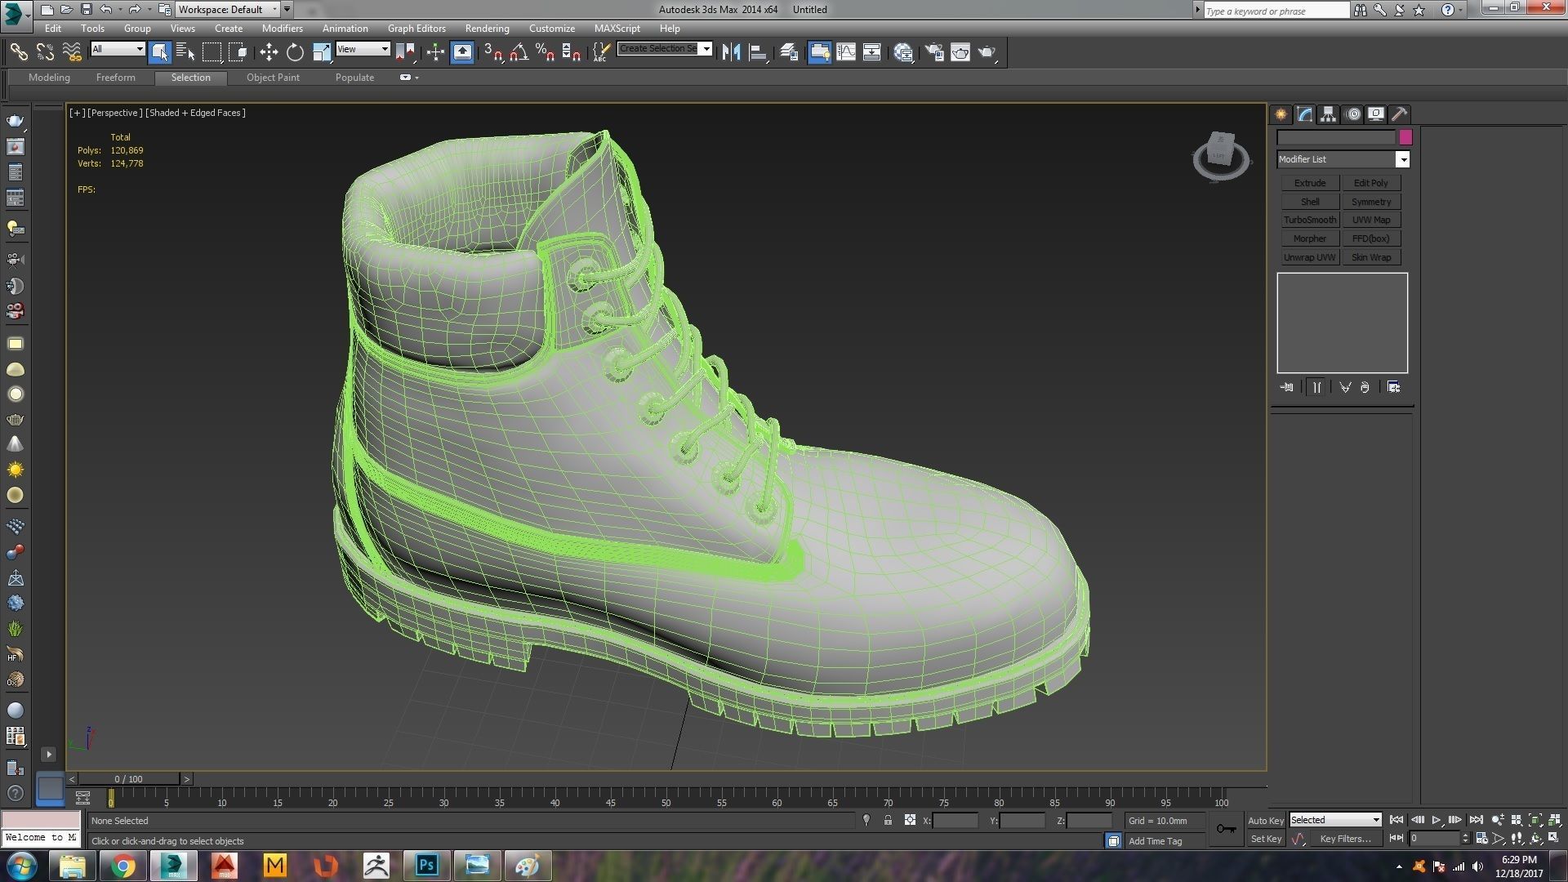The height and width of the screenshot is (882, 1568).
Task: Click Remove Modifier from stack icon
Action: point(1365,387)
